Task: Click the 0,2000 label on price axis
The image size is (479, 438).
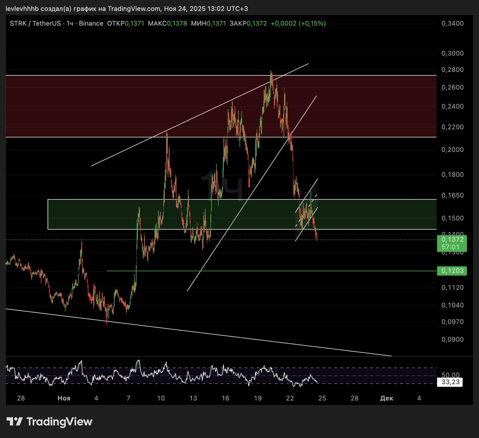Action: (x=452, y=150)
